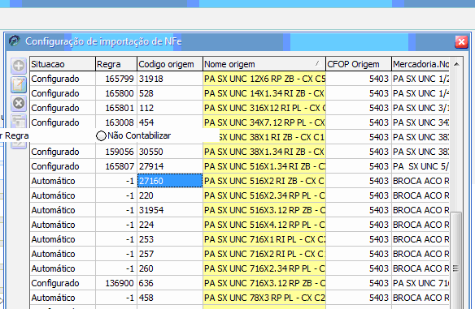Click the table's vertical scrollbar thumb

pyautogui.click(x=455, y=260)
